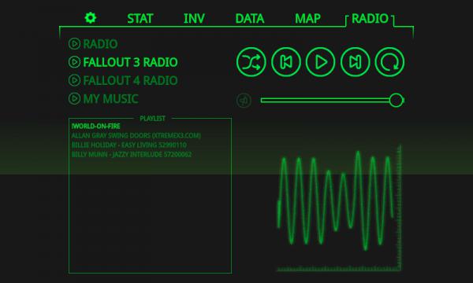Switch to the STAT tab
473x283 pixels.
click(x=140, y=19)
